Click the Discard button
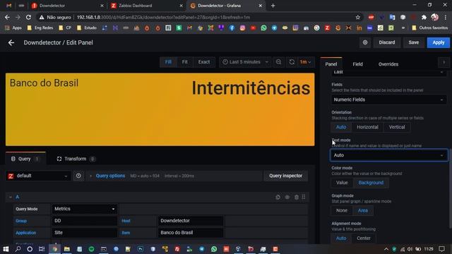The height and width of the screenshot is (254, 452). pos(386,42)
